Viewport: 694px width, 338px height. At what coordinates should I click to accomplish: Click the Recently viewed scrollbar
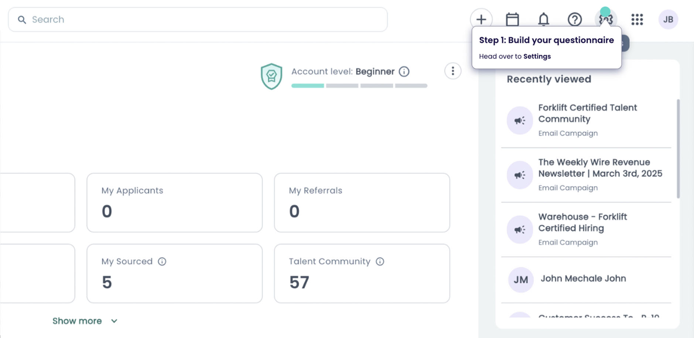coord(678,149)
